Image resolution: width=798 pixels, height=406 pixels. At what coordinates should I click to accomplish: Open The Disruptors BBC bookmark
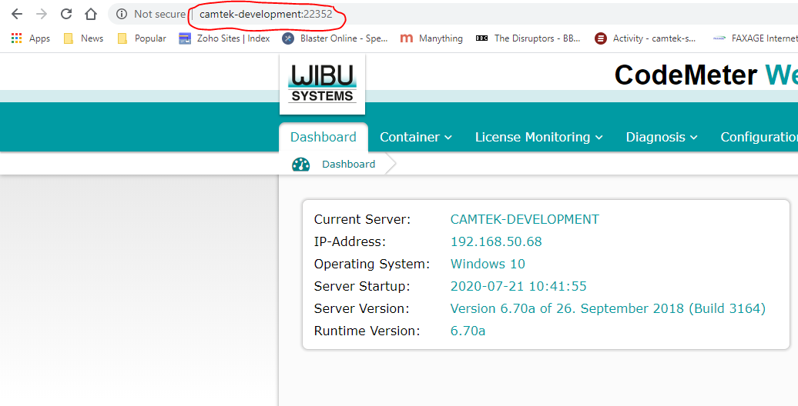(x=528, y=38)
